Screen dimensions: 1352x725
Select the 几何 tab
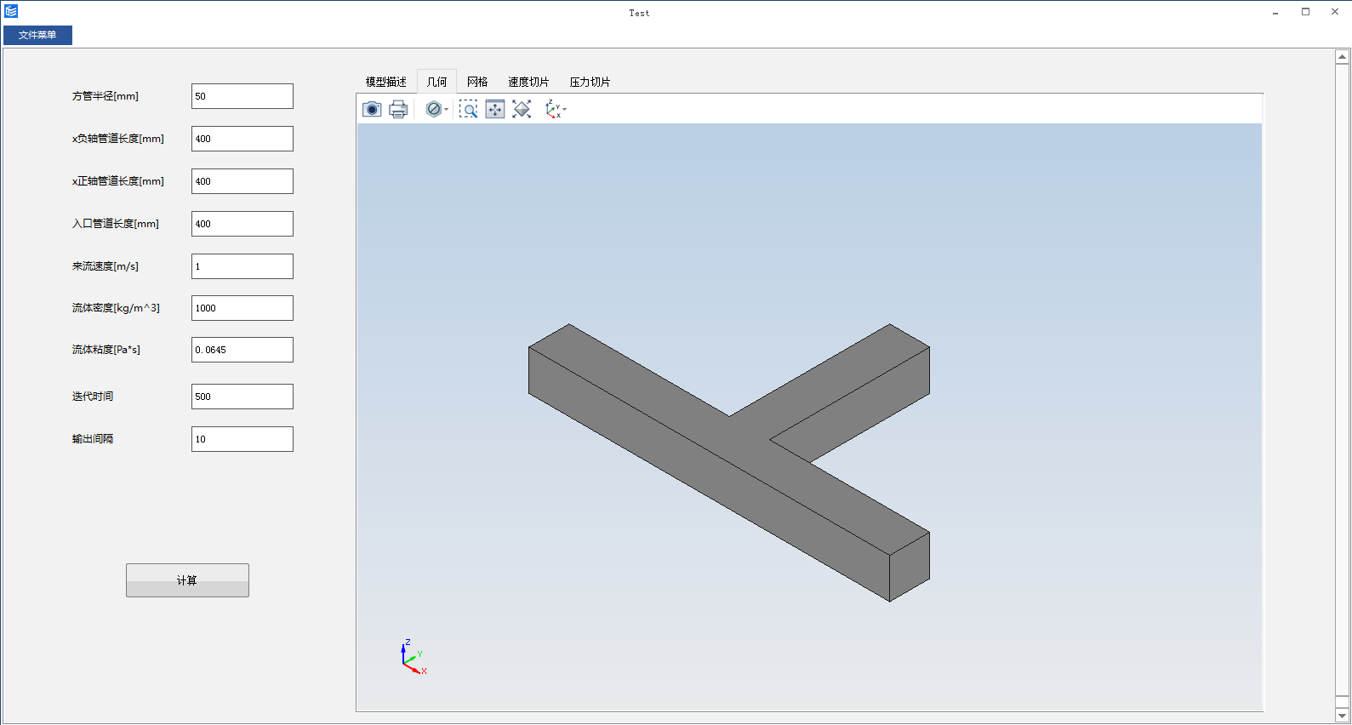point(436,82)
